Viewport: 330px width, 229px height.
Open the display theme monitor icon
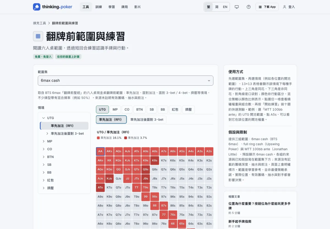[x=237, y=7]
